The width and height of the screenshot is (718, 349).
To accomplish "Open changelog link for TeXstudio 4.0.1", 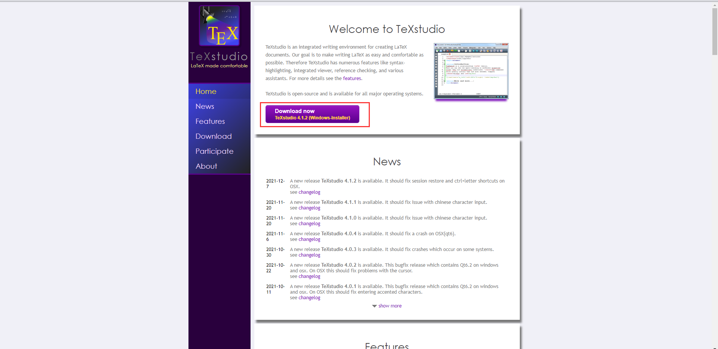I will pyautogui.click(x=309, y=298).
